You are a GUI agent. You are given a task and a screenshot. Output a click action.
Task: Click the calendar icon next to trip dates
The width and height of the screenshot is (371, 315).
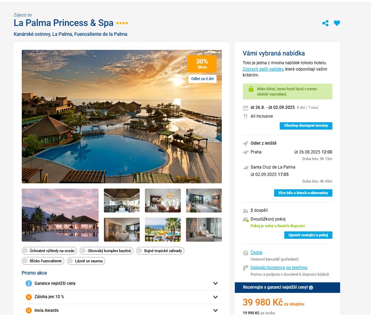click(245, 108)
